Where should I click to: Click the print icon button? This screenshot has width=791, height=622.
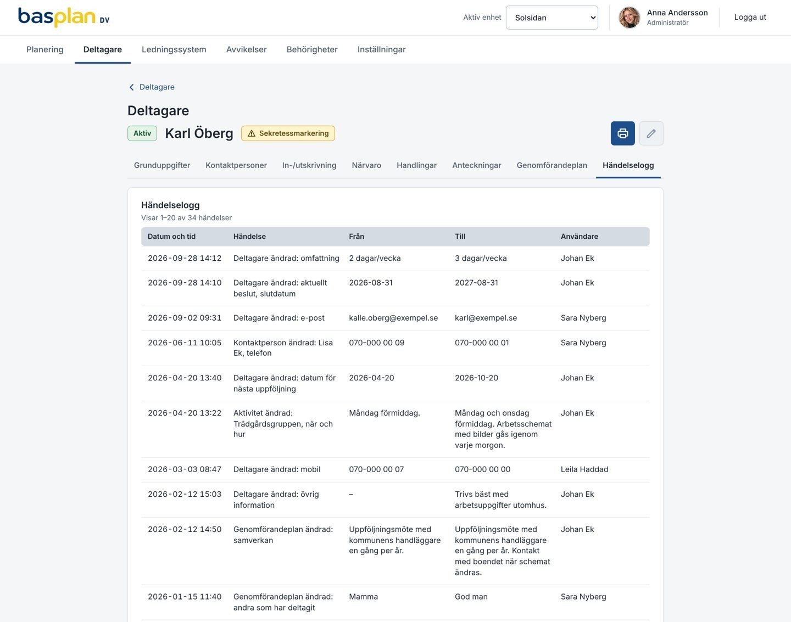623,133
